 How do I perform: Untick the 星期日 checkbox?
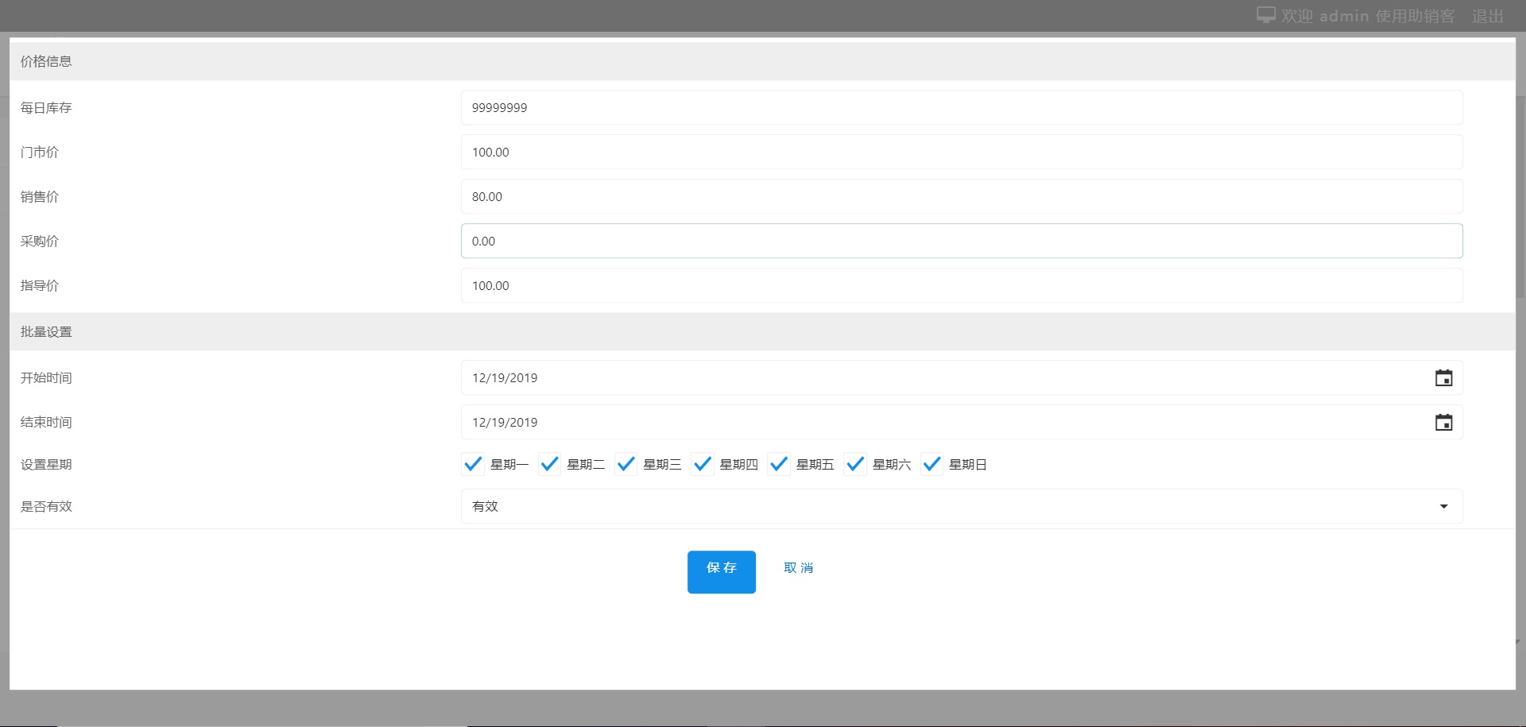click(931, 464)
